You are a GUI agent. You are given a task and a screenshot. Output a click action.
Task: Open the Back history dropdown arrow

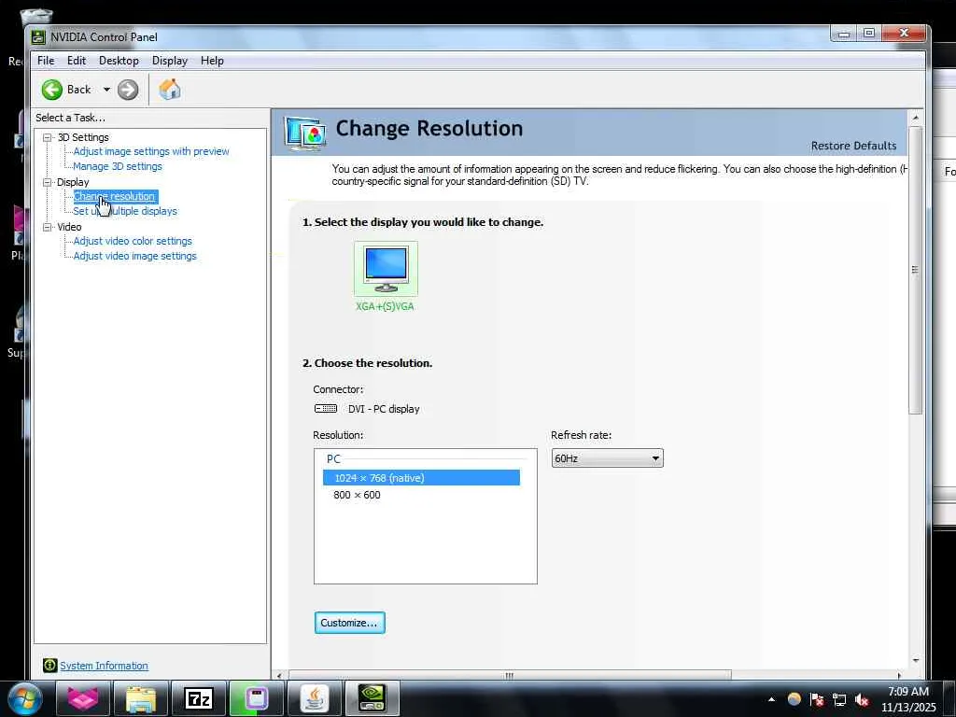[106, 90]
